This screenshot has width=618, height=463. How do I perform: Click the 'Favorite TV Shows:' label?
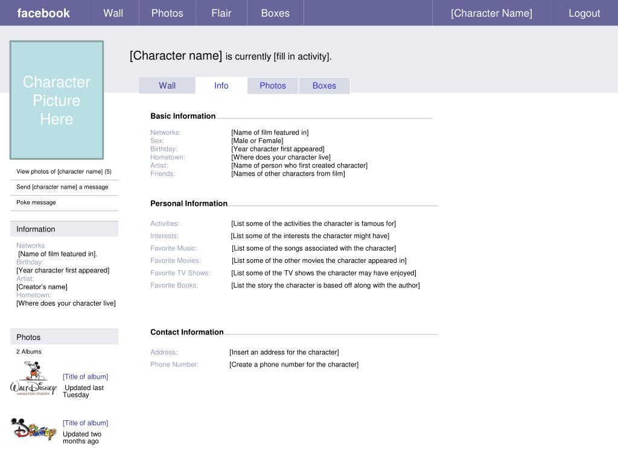[x=180, y=273]
